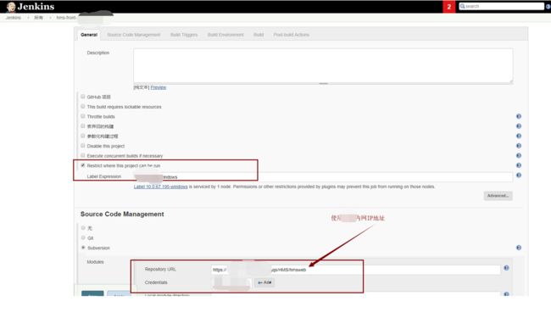Open help for Subversion option

519,248
